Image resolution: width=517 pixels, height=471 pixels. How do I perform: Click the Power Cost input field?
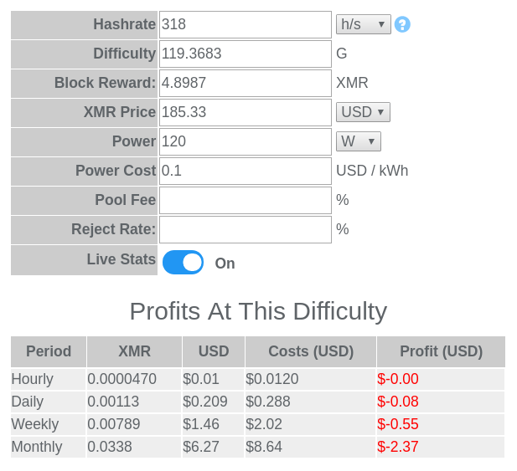pyautogui.click(x=246, y=172)
